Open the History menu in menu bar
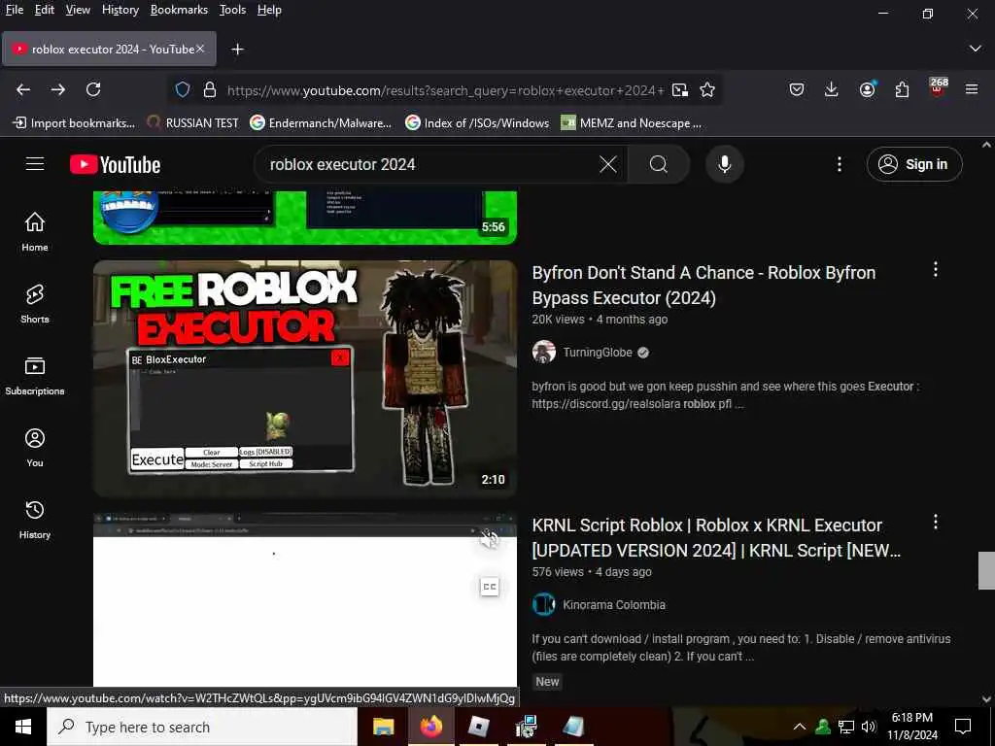The width and height of the screenshot is (995, 746). [120, 10]
